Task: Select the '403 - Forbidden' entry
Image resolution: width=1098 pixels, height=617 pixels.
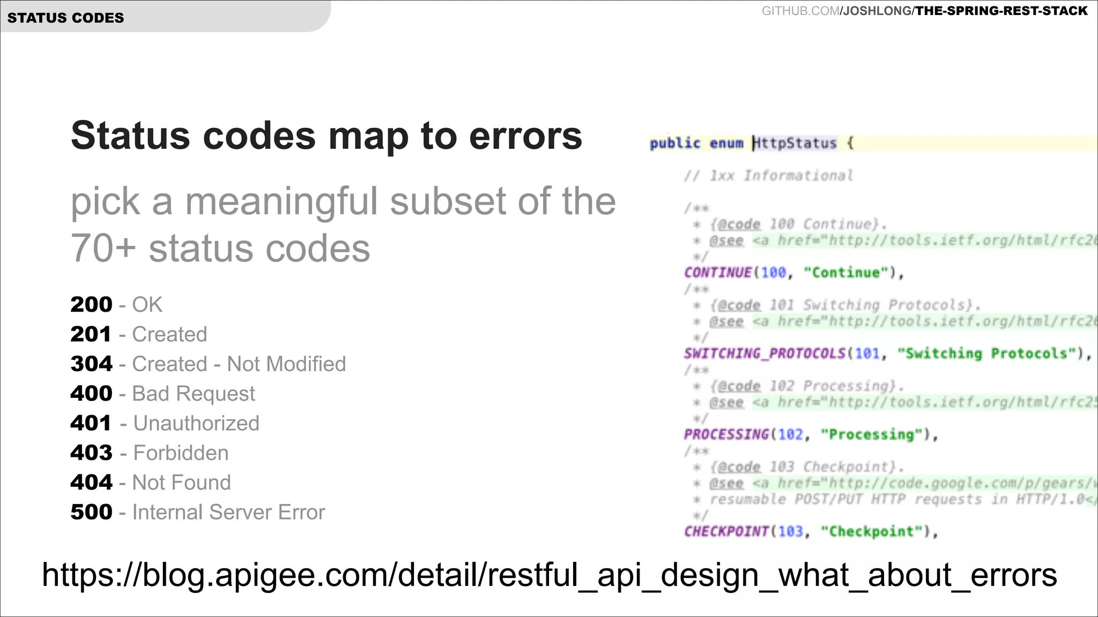Action: pyautogui.click(x=149, y=453)
